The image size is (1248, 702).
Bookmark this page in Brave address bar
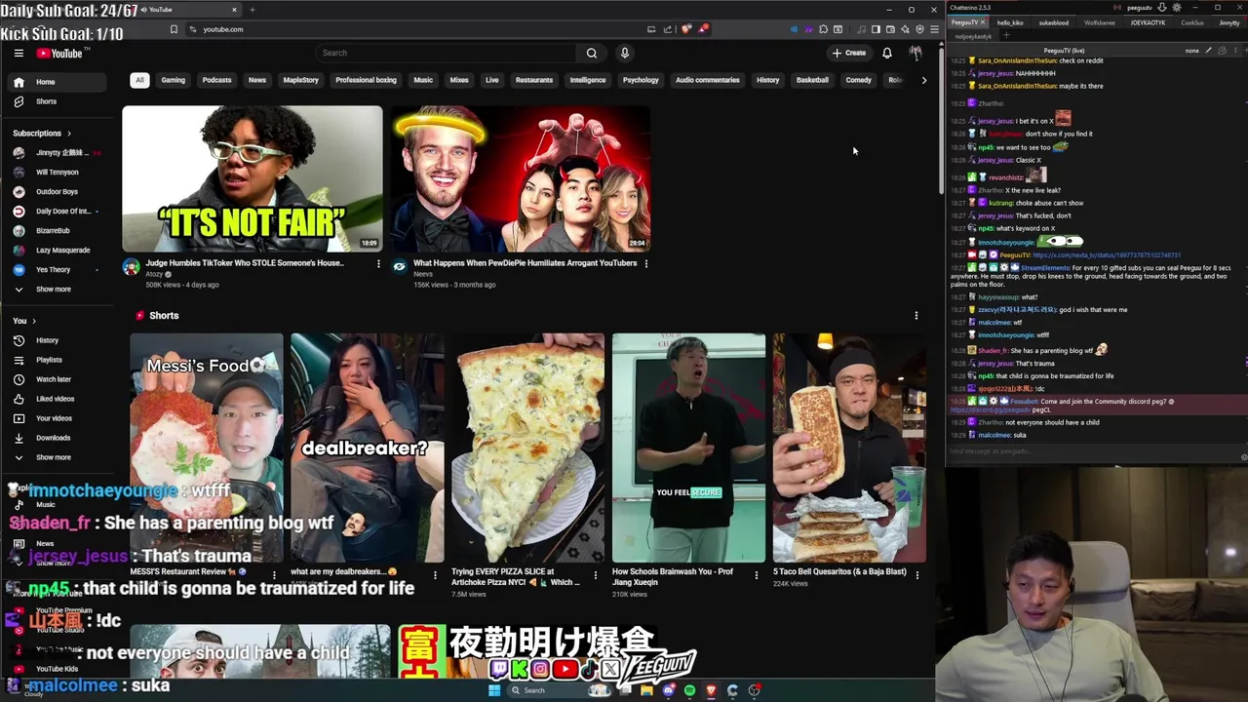174,29
